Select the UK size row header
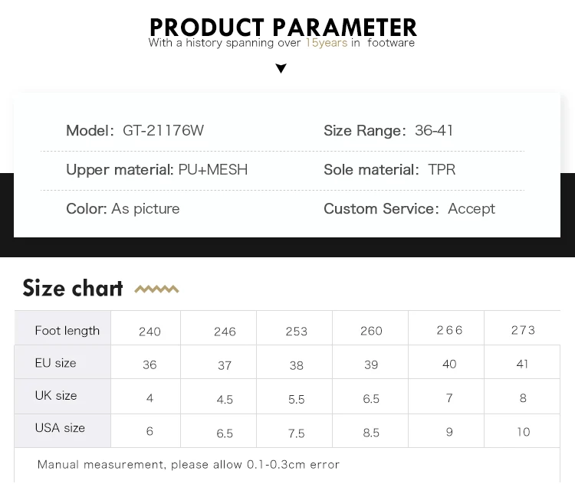The width and height of the screenshot is (575, 487). [x=56, y=396]
